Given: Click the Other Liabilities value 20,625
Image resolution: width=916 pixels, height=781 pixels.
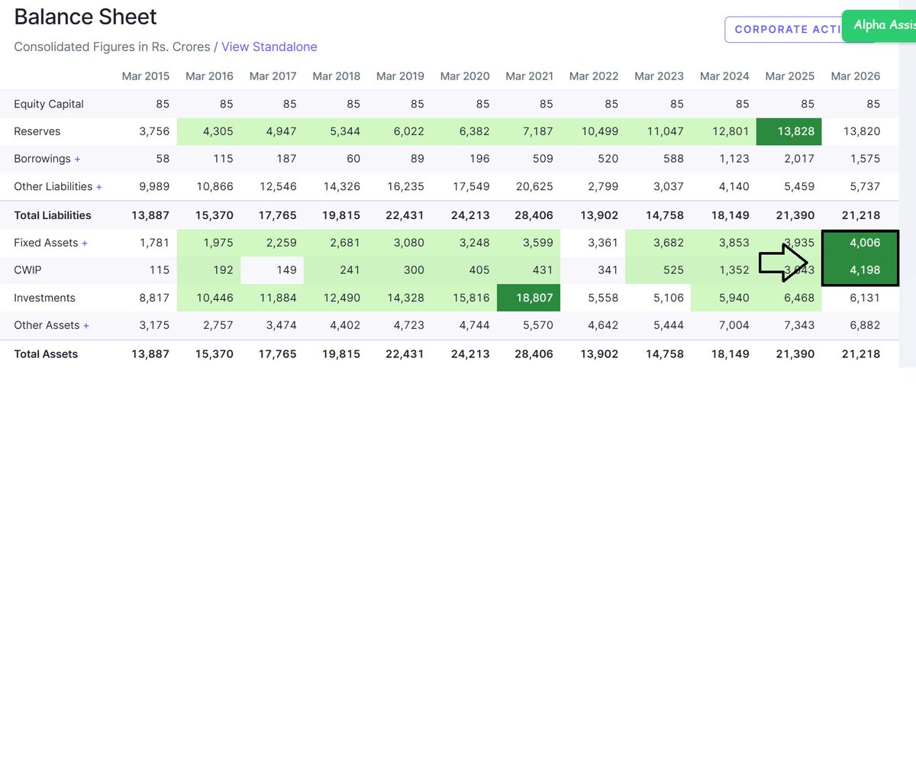Looking at the screenshot, I should 534,186.
